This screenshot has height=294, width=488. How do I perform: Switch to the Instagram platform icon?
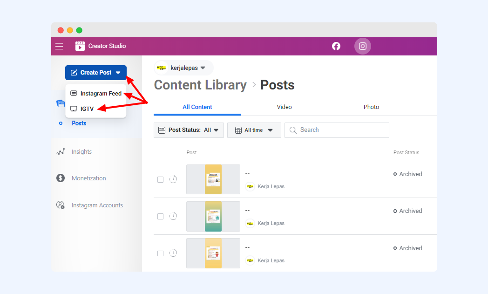363,46
